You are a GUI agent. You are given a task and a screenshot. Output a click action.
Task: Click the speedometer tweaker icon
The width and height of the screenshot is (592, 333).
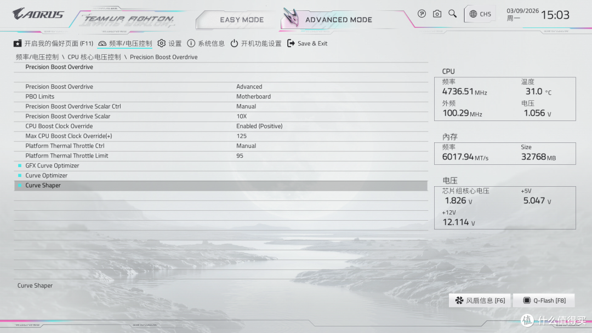coord(102,43)
